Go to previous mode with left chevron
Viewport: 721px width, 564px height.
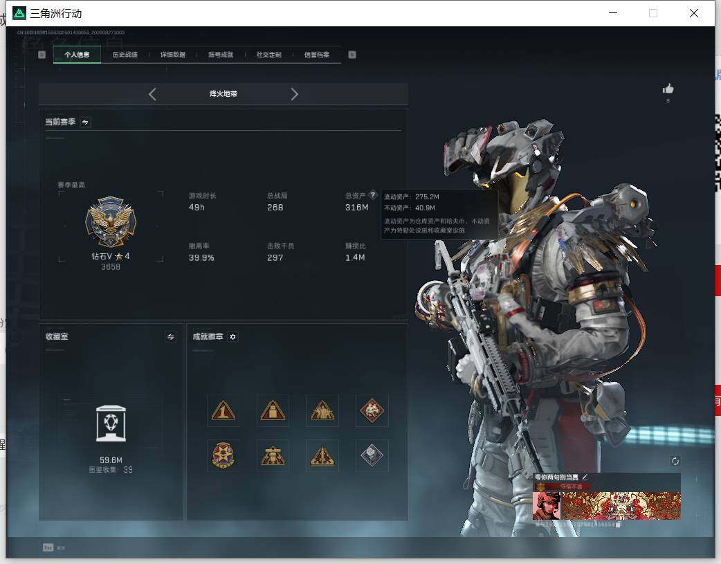click(x=153, y=94)
